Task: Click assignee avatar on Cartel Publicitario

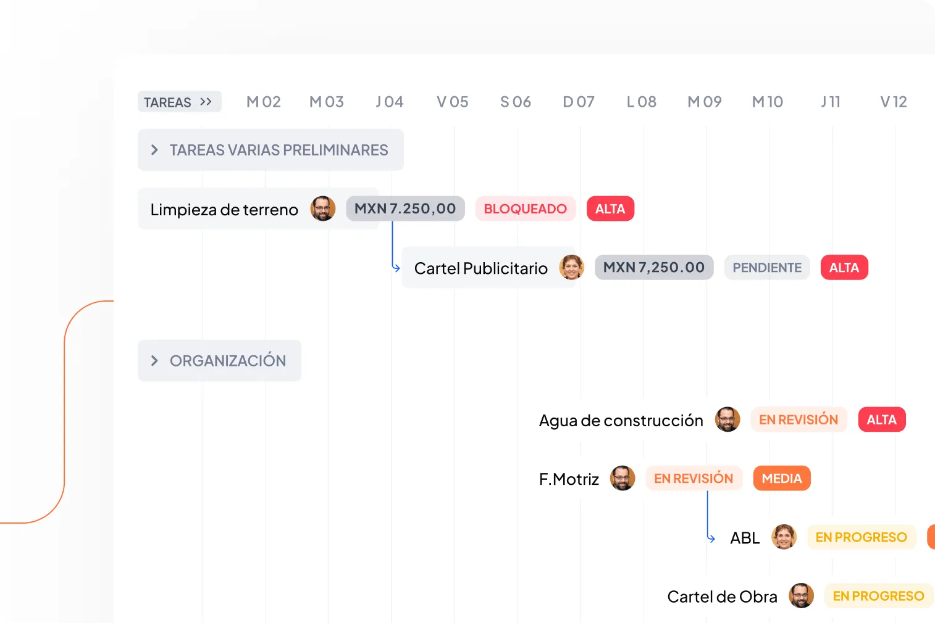Action: point(571,267)
